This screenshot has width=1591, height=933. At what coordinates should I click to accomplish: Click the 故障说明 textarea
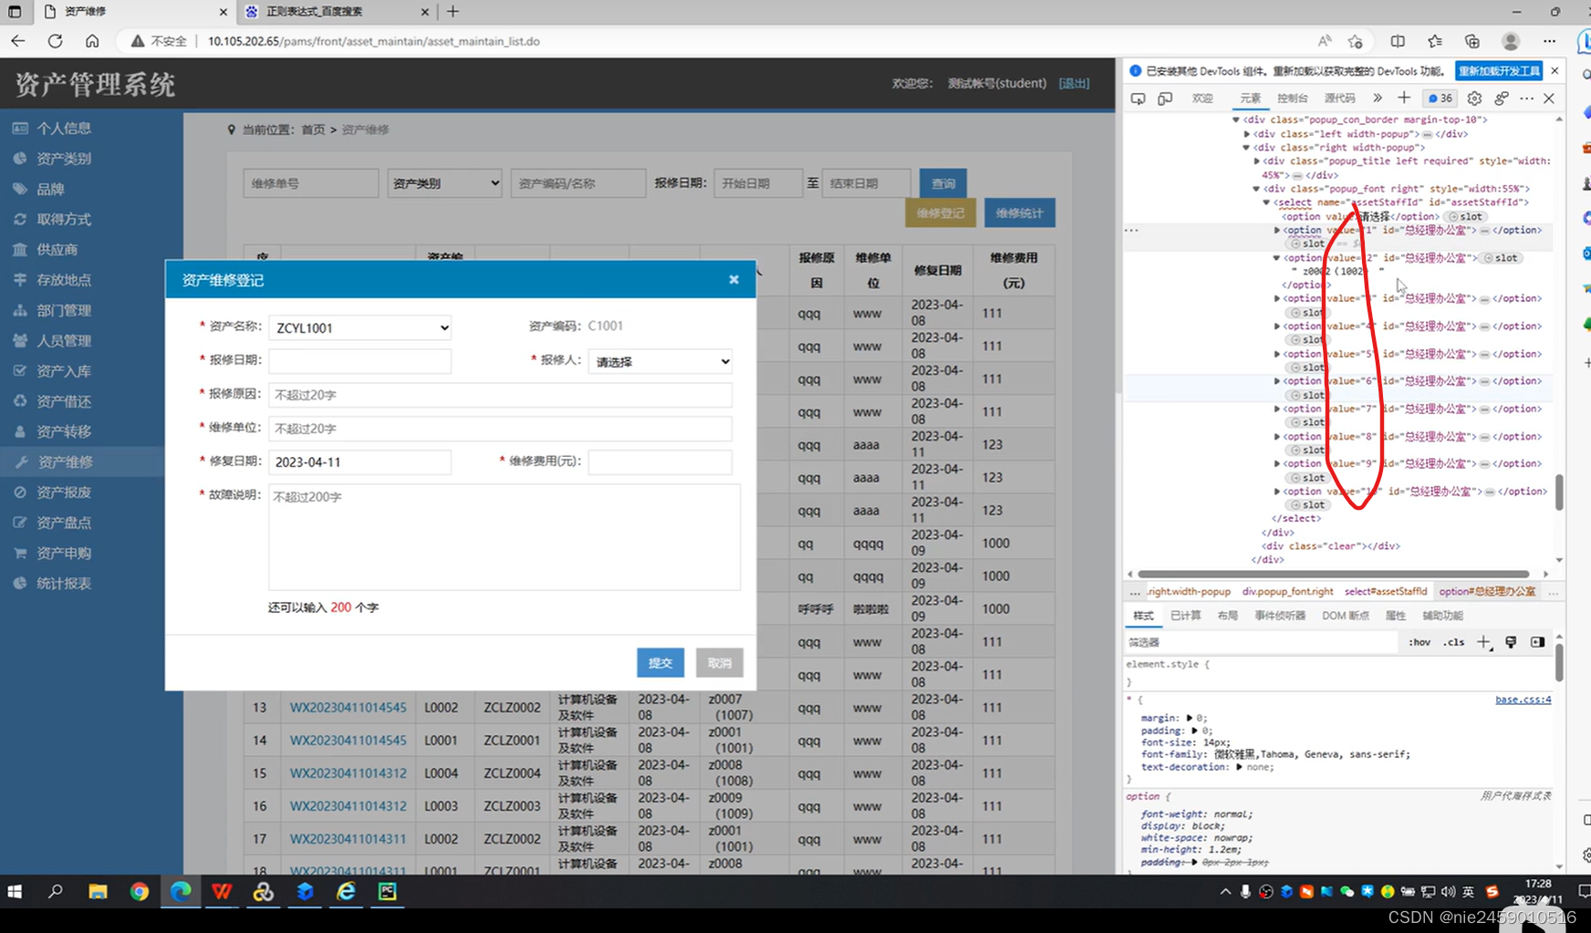[x=504, y=537]
